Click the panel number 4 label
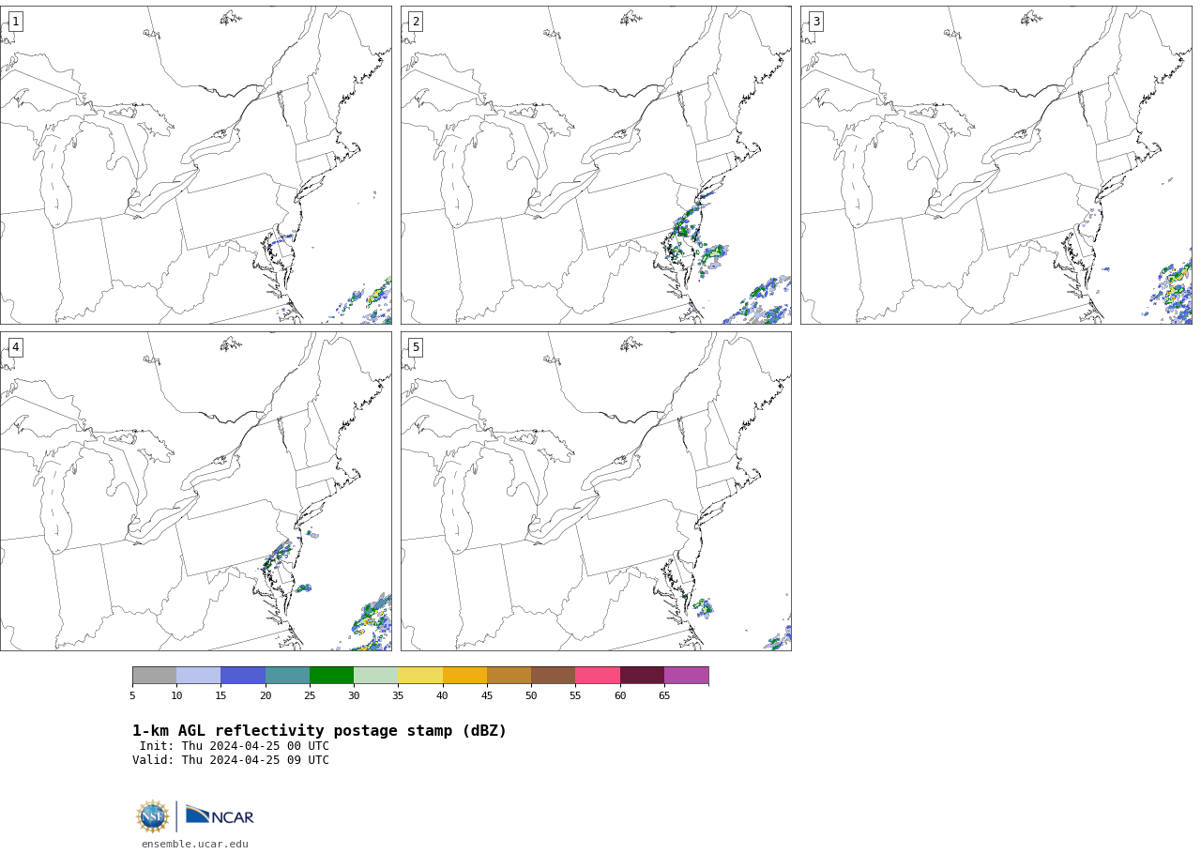The width and height of the screenshot is (1201, 854). click(15, 347)
